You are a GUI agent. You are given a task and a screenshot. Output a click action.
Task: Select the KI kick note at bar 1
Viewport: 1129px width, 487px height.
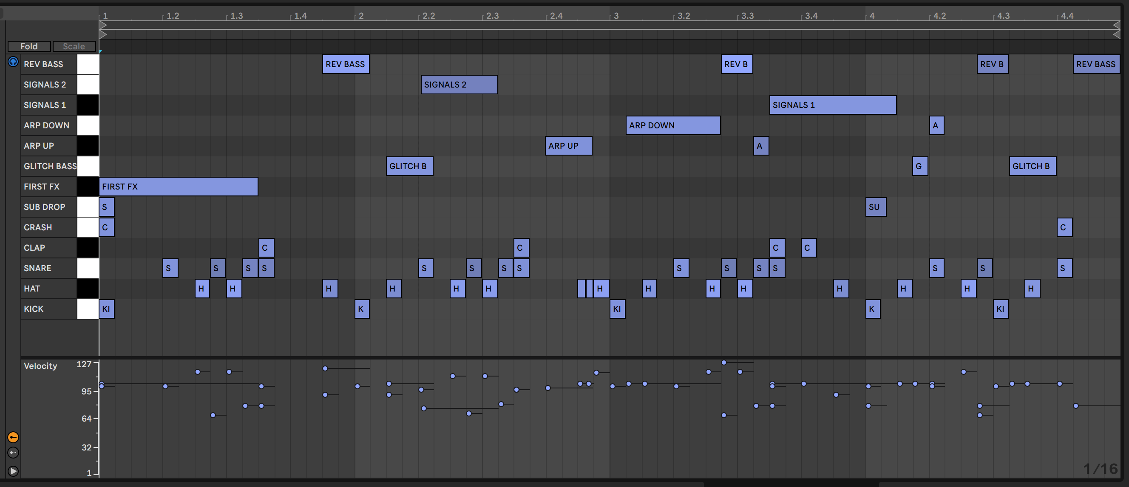coord(107,309)
